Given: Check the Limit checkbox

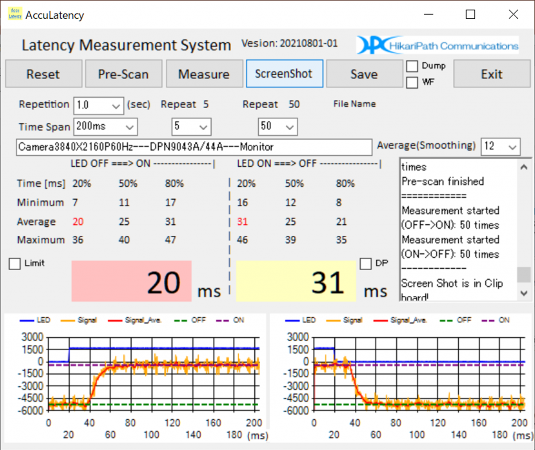Looking at the screenshot, I should (x=15, y=264).
